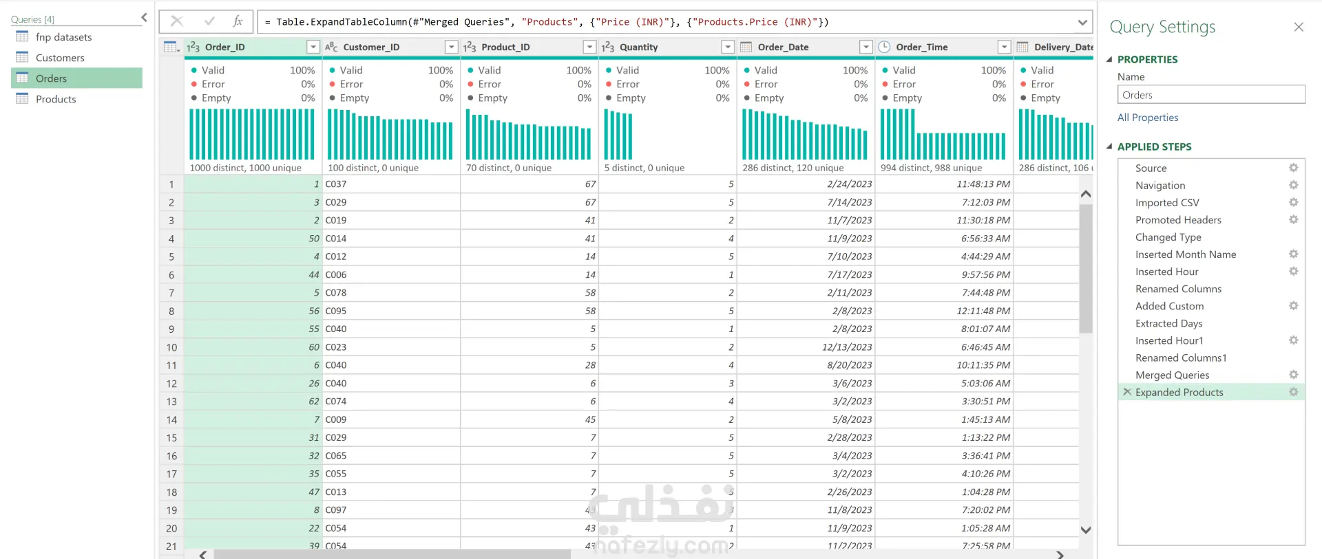Open settings gear for the Navigation step

pos(1294,185)
